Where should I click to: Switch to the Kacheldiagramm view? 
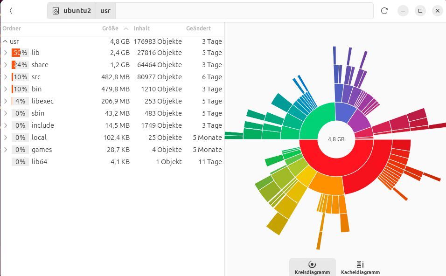point(360,268)
